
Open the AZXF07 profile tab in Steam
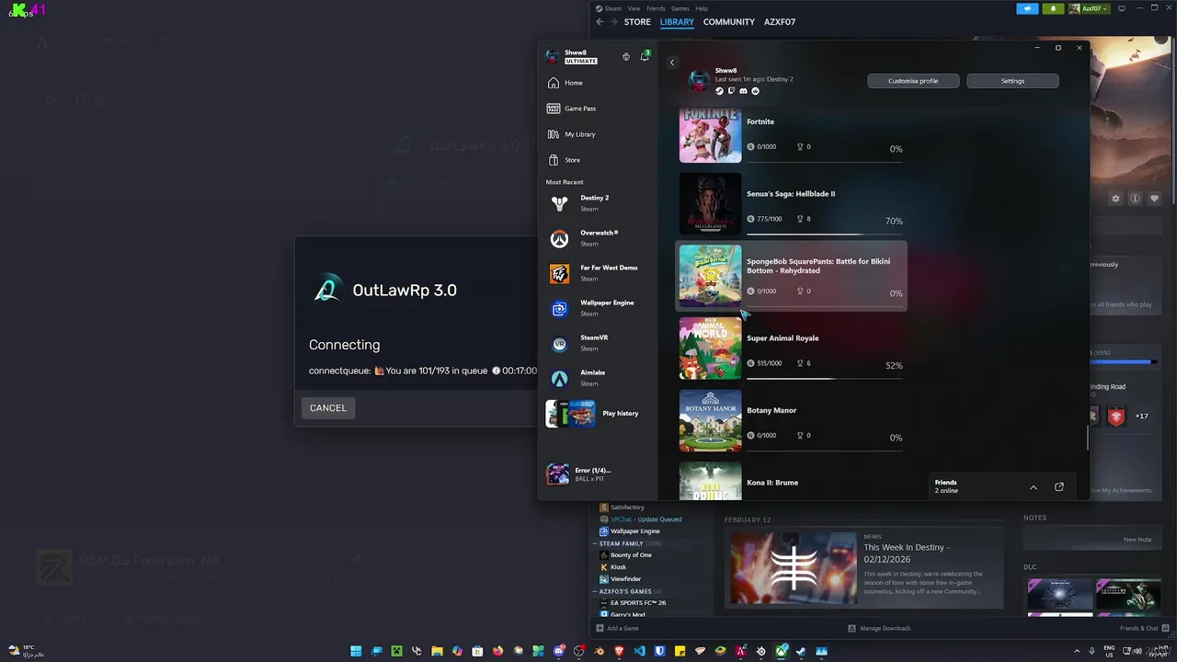tap(780, 22)
